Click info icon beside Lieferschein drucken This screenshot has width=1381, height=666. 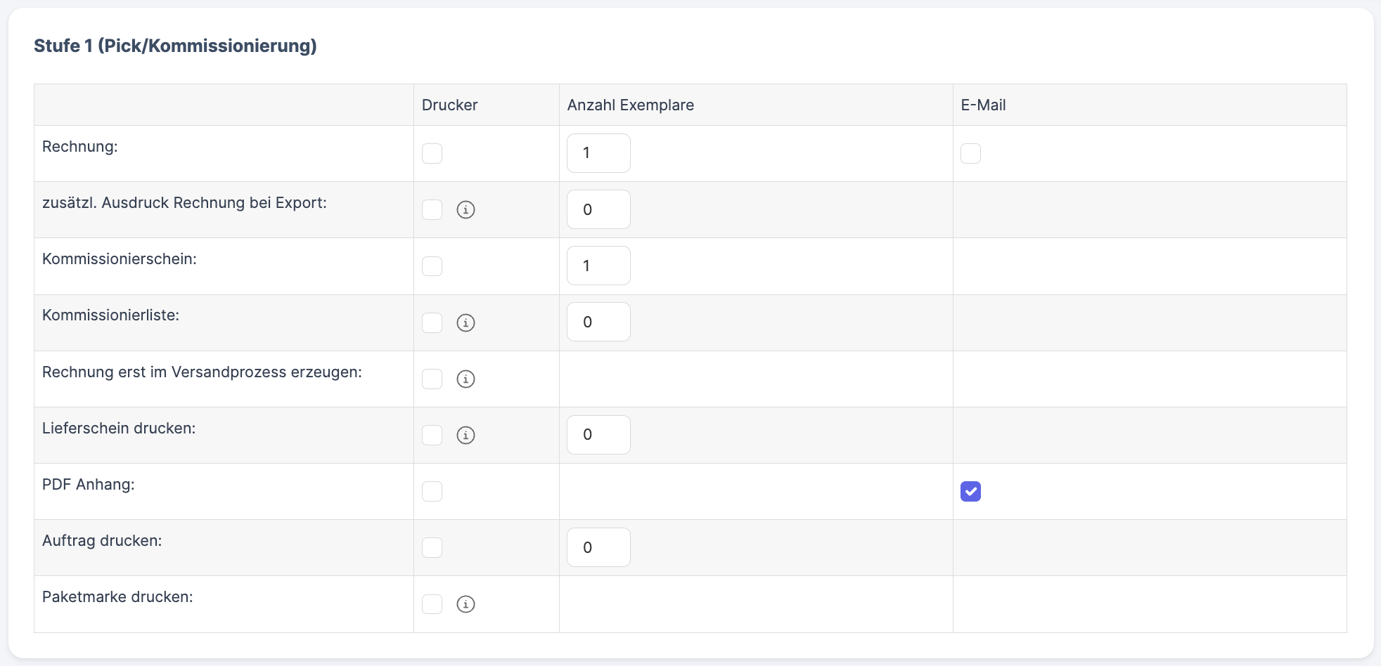click(x=465, y=435)
